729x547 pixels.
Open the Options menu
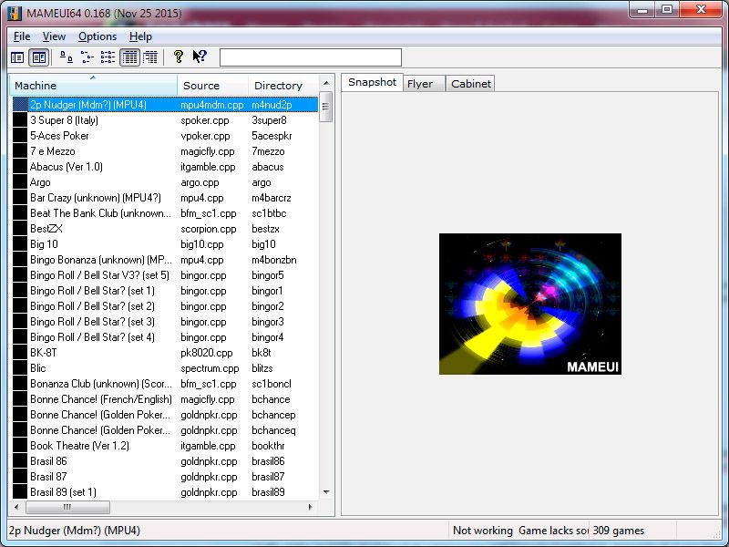[98, 36]
